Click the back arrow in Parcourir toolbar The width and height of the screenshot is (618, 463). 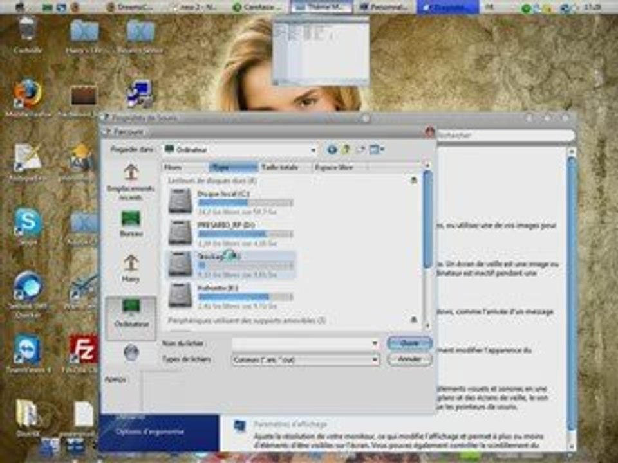pos(332,149)
